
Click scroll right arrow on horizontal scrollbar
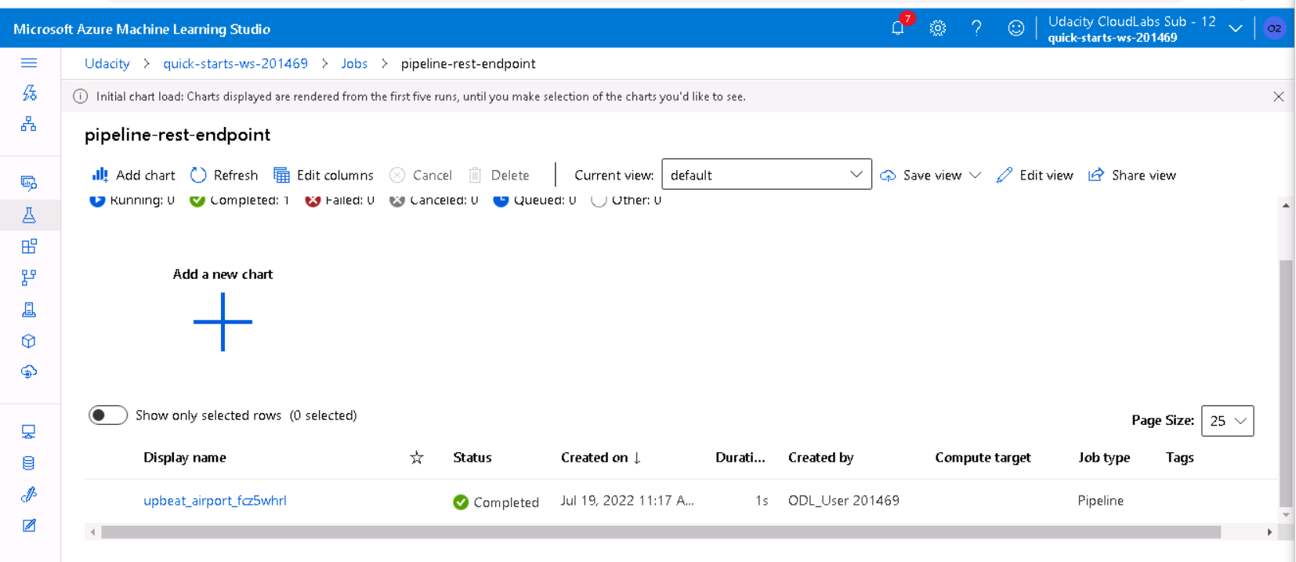(1269, 532)
